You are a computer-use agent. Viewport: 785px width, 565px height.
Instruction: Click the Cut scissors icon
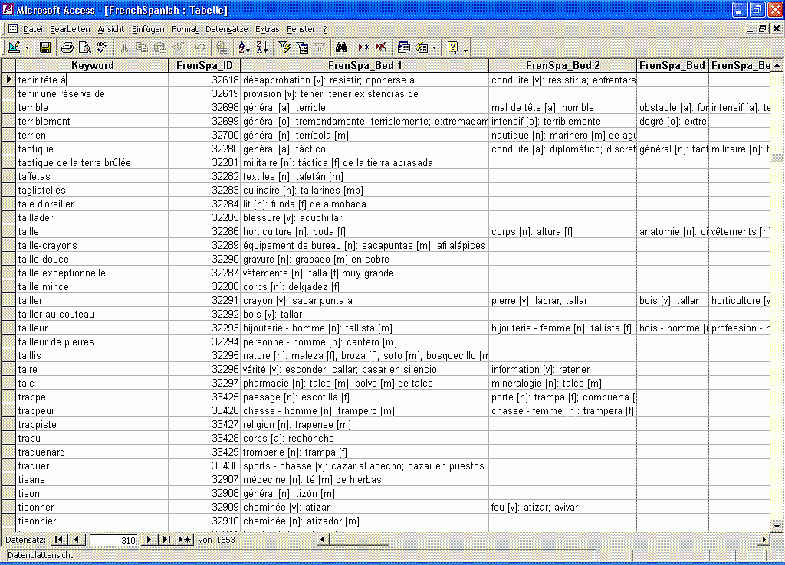pyautogui.click(x=124, y=47)
